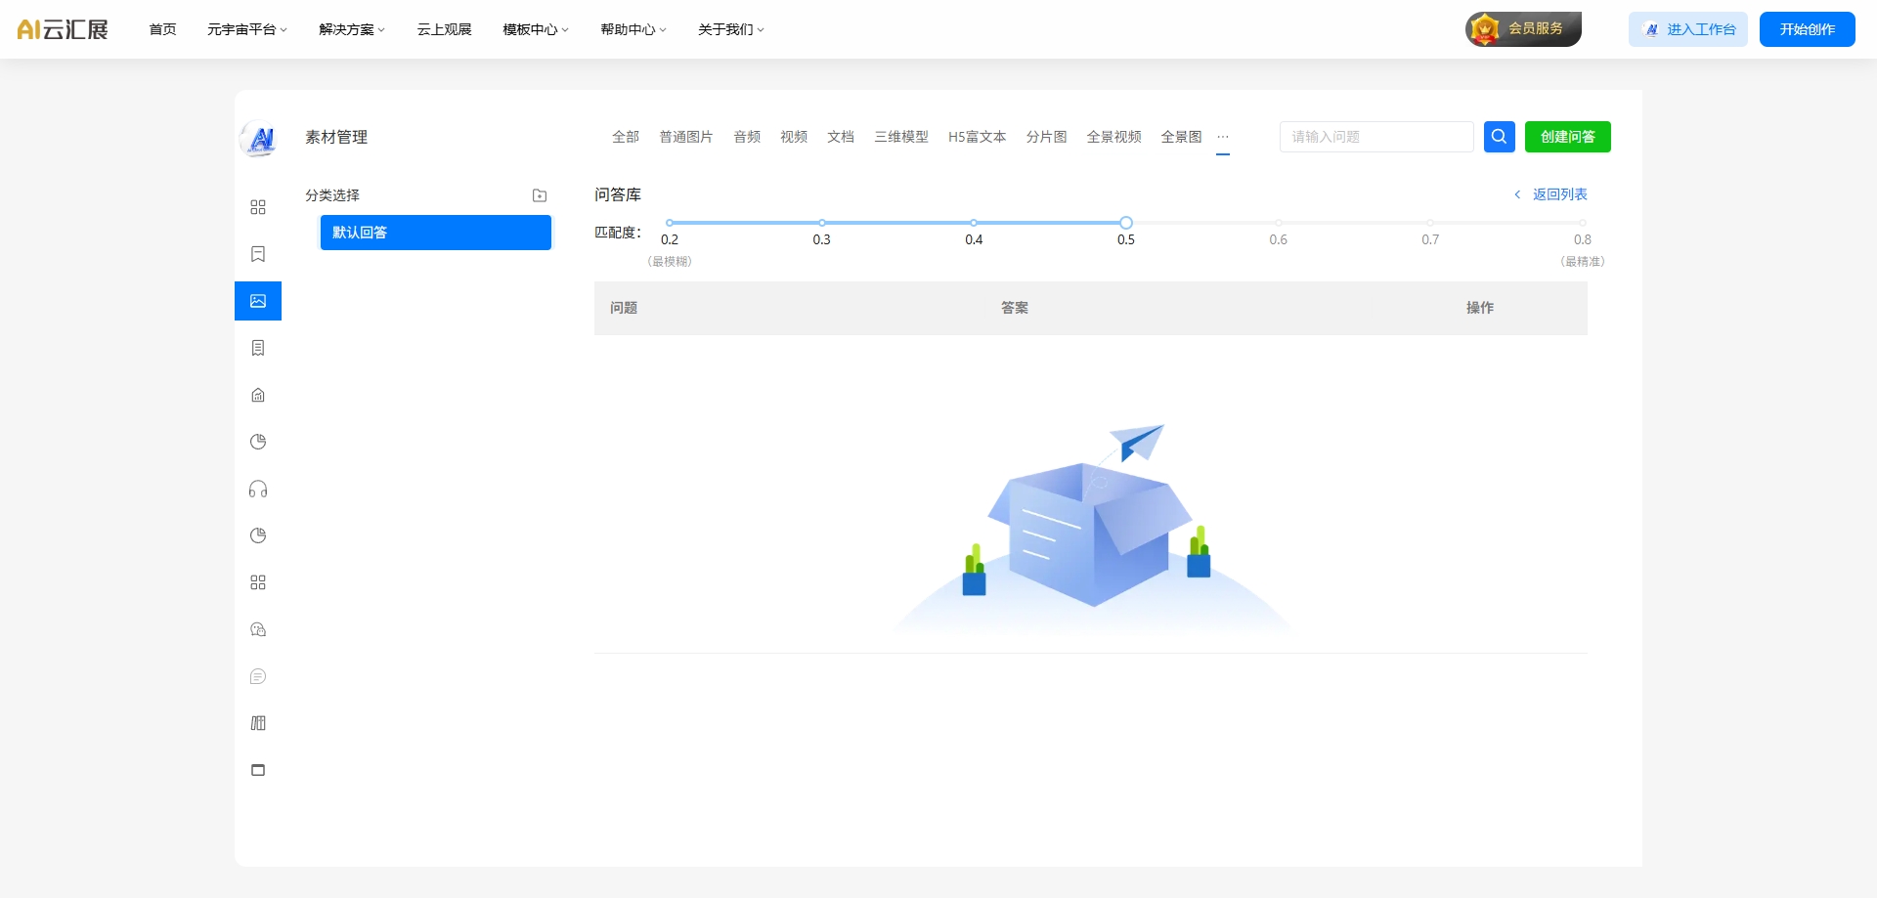Image resolution: width=1877 pixels, height=898 pixels.
Task: Expand the 元宇宙平台 dropdown menu
Action: (x=246, y=29)
